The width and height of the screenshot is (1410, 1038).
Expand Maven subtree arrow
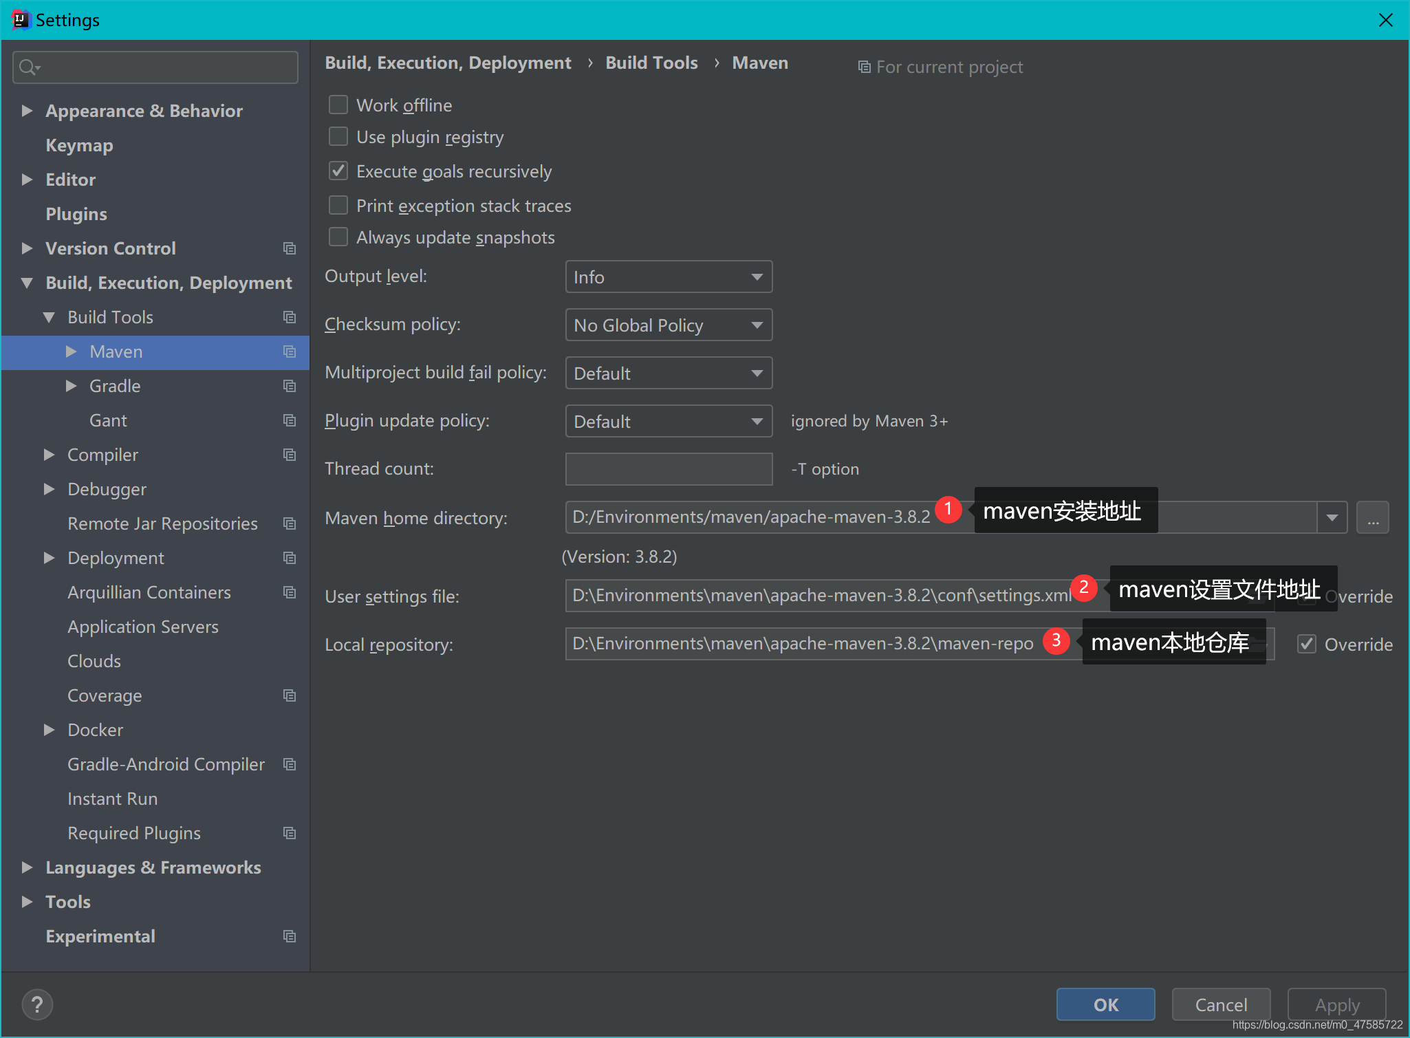coord(71,352)
